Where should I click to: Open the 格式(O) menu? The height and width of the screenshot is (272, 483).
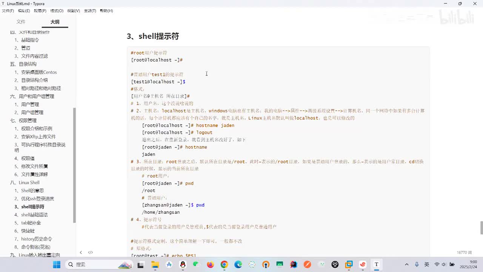pos(57,11)
